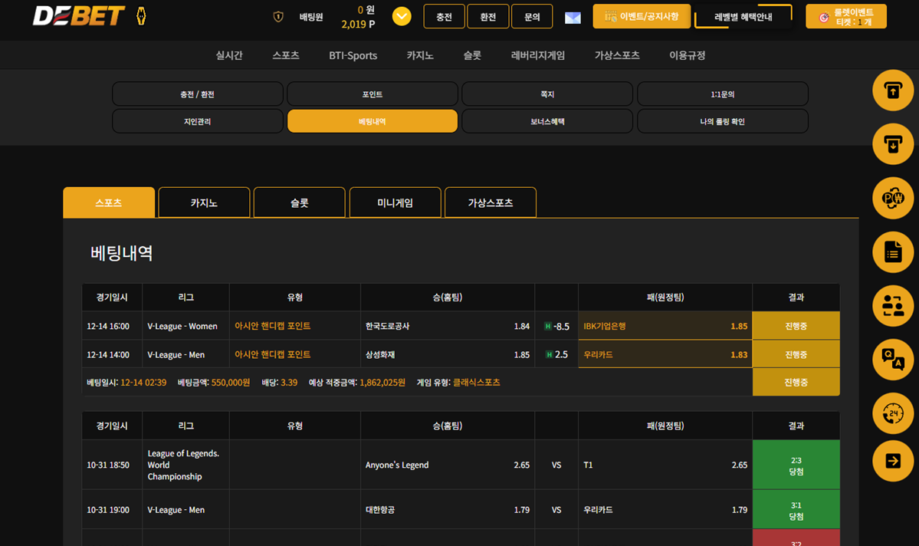The width and height of the screenshot is (919, 546).
Task: Click the DEBET logo
Action: pos(79,16)
